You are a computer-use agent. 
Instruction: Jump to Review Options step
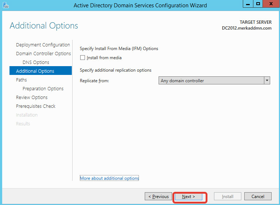click(32, 98)
